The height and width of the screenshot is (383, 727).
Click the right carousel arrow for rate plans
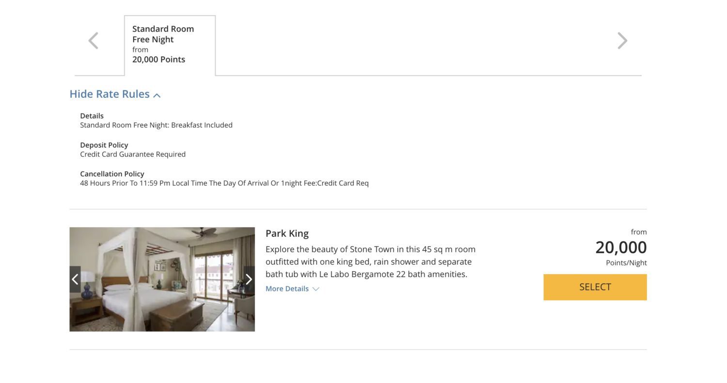tap(622, 40)
